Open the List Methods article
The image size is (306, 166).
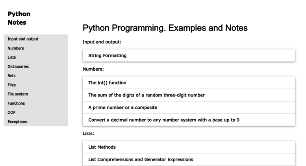click(189, 147)
